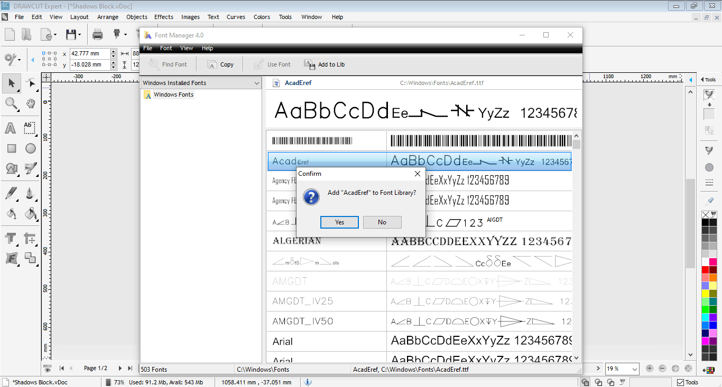This screenshot has height=387, width=722.
Task: Toggle the Tools checkbox in status bar
Action: (681, 382)
